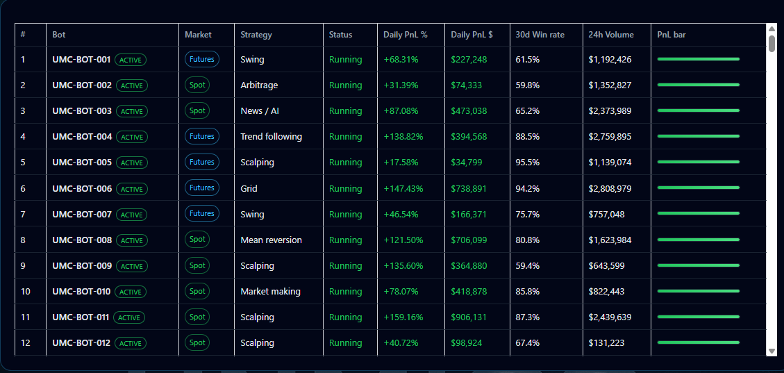Sort by Daily PnL % column header

pos(405,35)
